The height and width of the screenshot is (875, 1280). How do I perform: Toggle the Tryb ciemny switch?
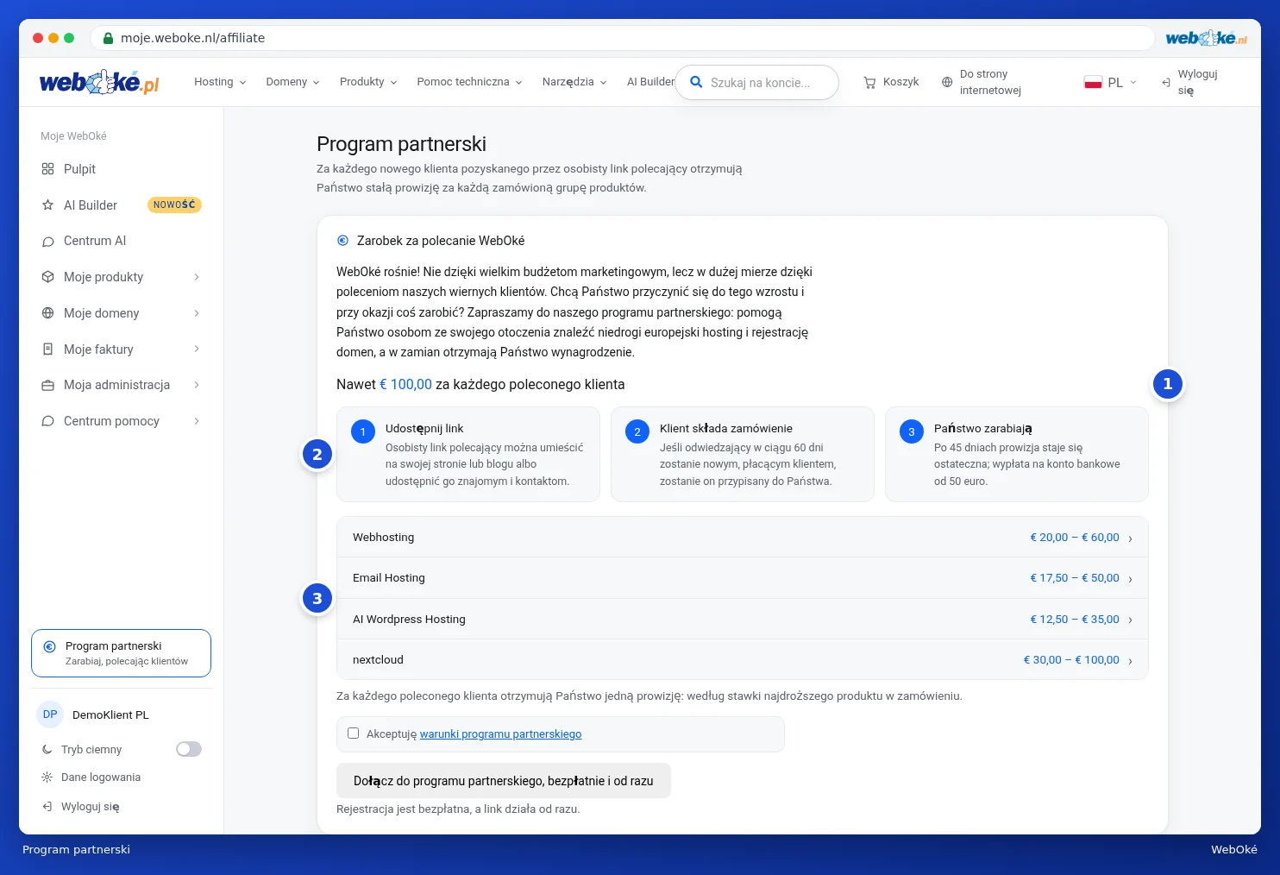[189, 749]
